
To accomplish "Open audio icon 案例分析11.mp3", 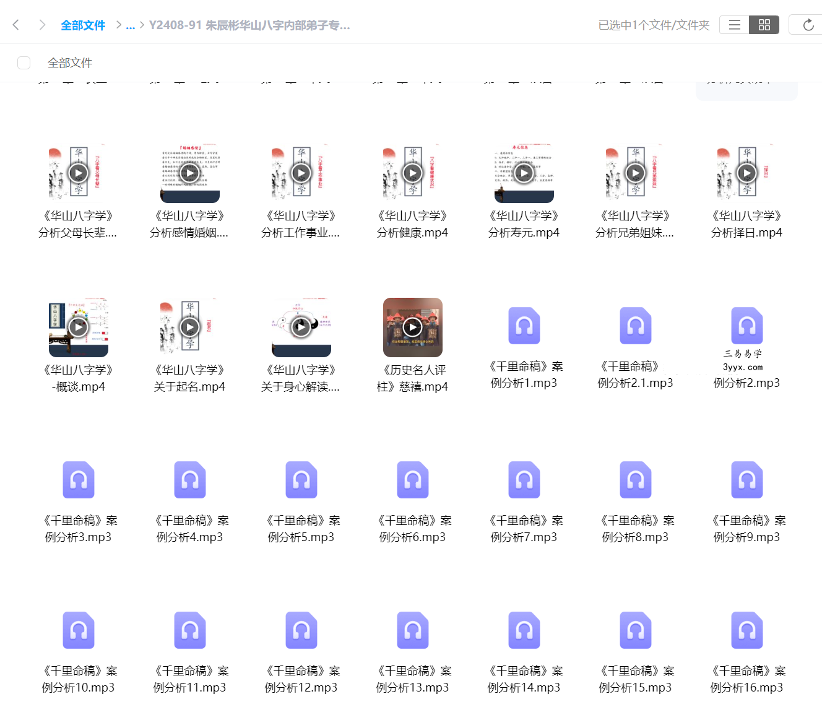I will click(x=190, y=630).
